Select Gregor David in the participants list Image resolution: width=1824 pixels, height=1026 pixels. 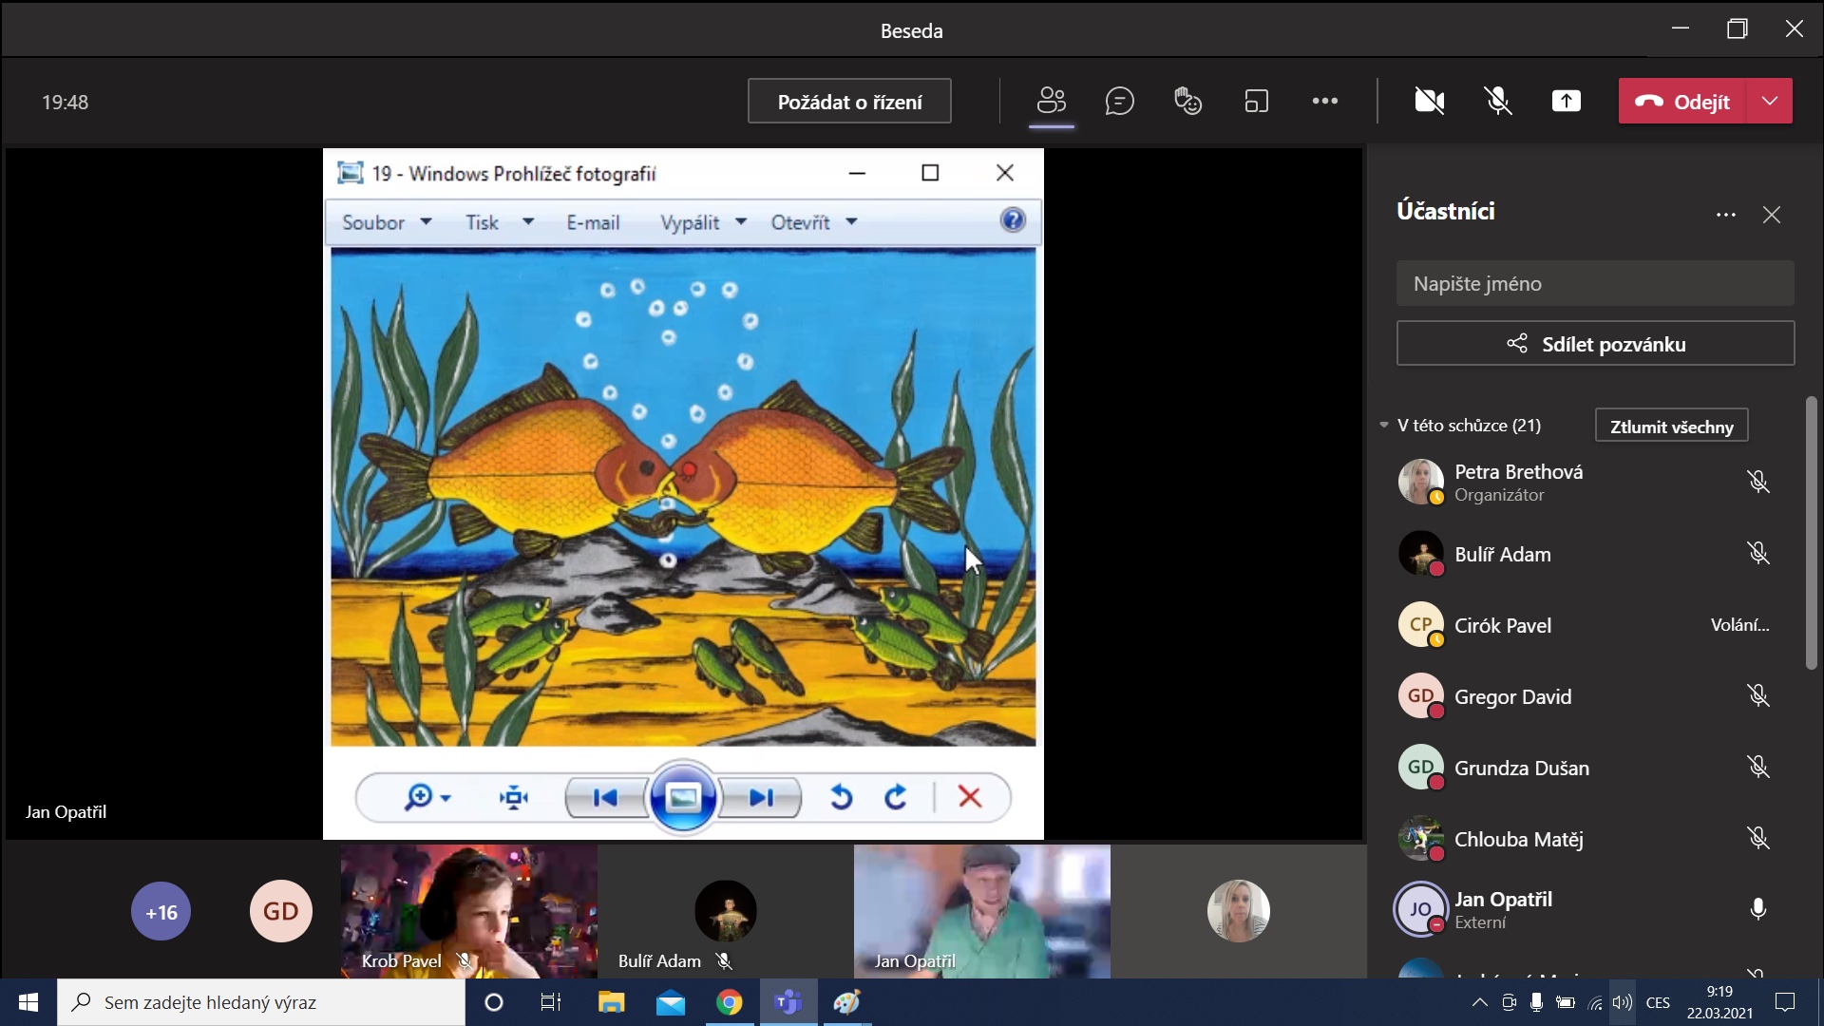1512,696
